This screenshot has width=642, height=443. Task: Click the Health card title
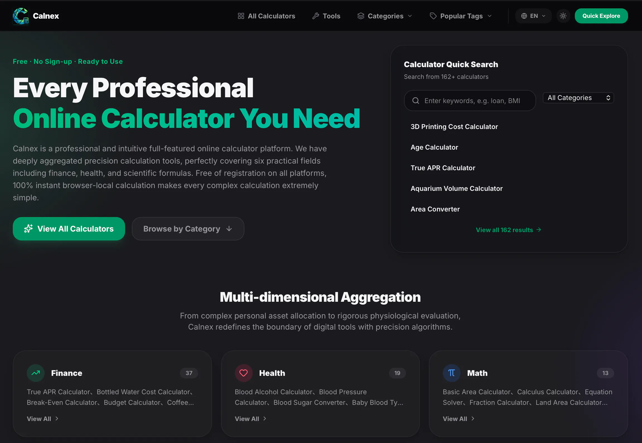tap(272, 373)
